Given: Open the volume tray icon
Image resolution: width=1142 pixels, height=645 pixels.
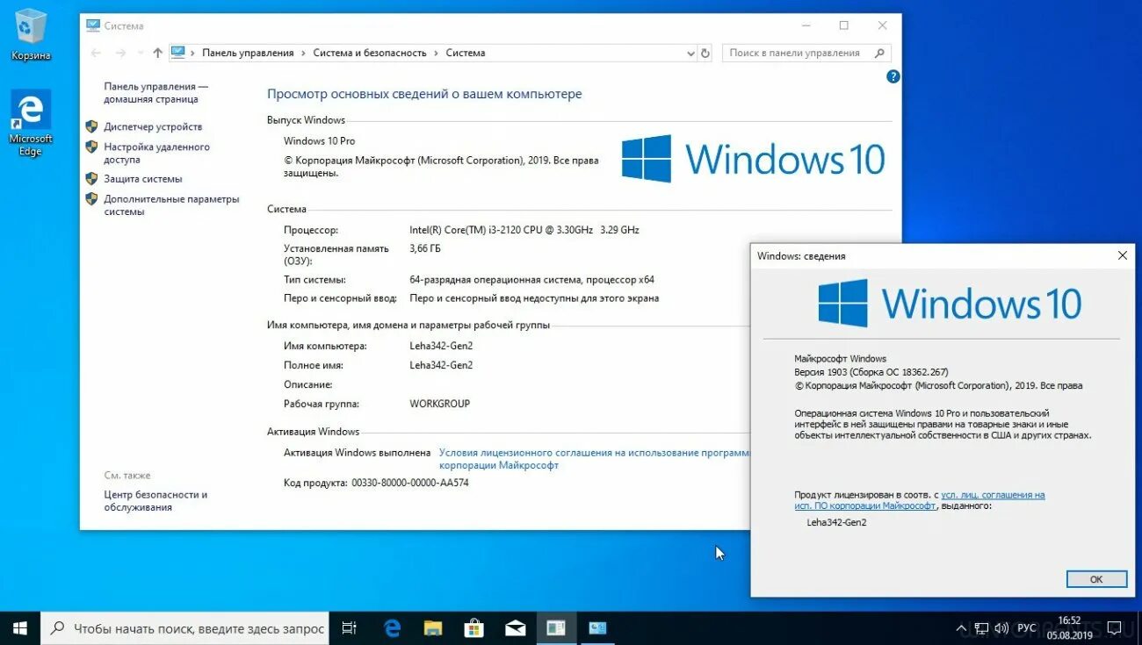Looking at the screenshot, I should pos(1003,628).
